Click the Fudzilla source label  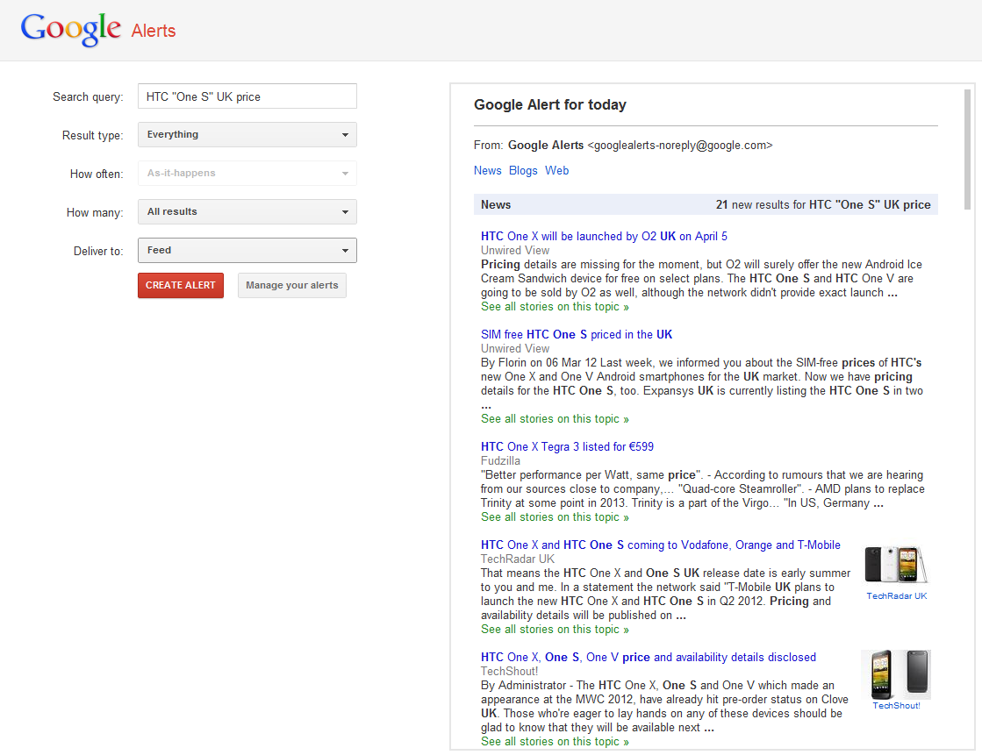500,460
